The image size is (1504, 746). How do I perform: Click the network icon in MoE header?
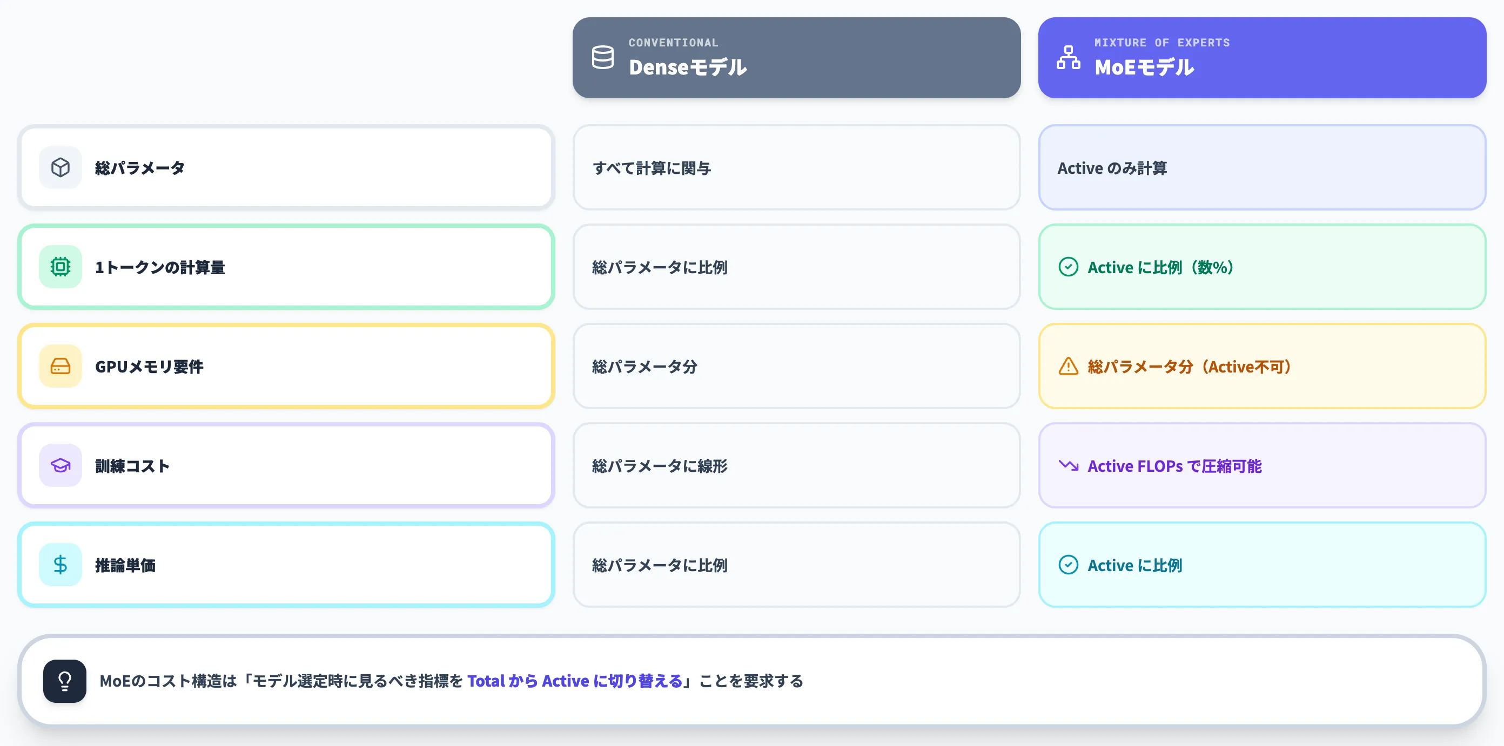1069,57
